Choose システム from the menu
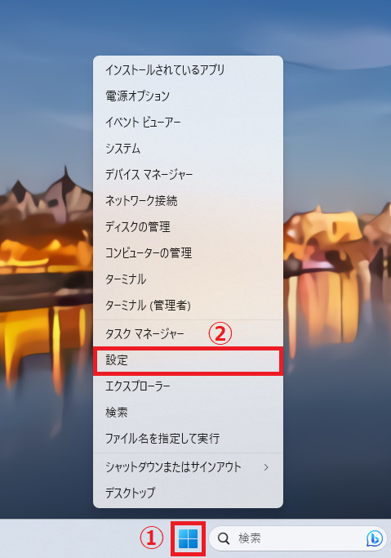 click(188, 149)
